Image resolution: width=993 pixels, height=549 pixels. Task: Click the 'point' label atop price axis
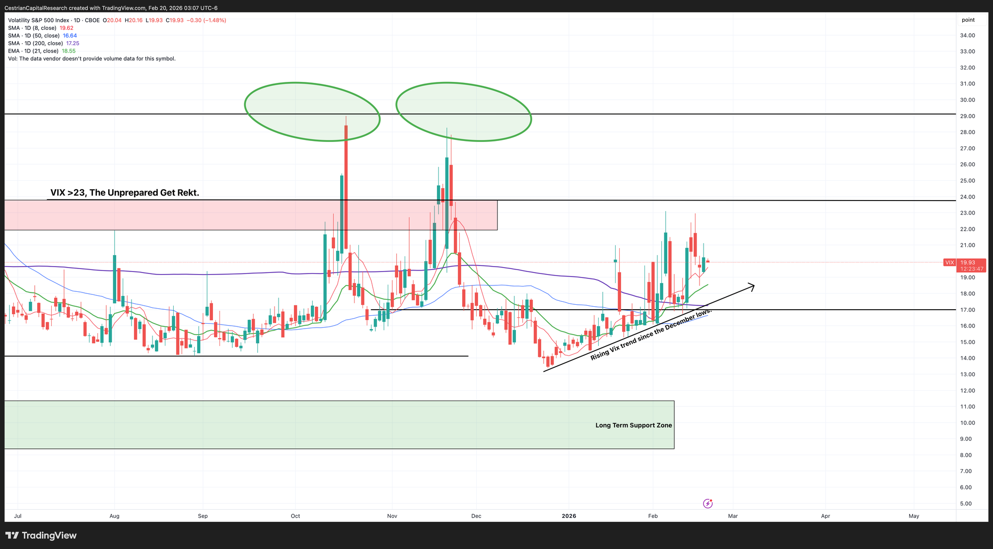pos(968,20)
